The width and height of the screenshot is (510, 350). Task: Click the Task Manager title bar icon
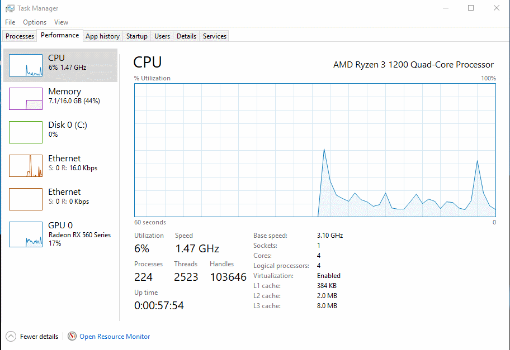(x=10, y=8)
